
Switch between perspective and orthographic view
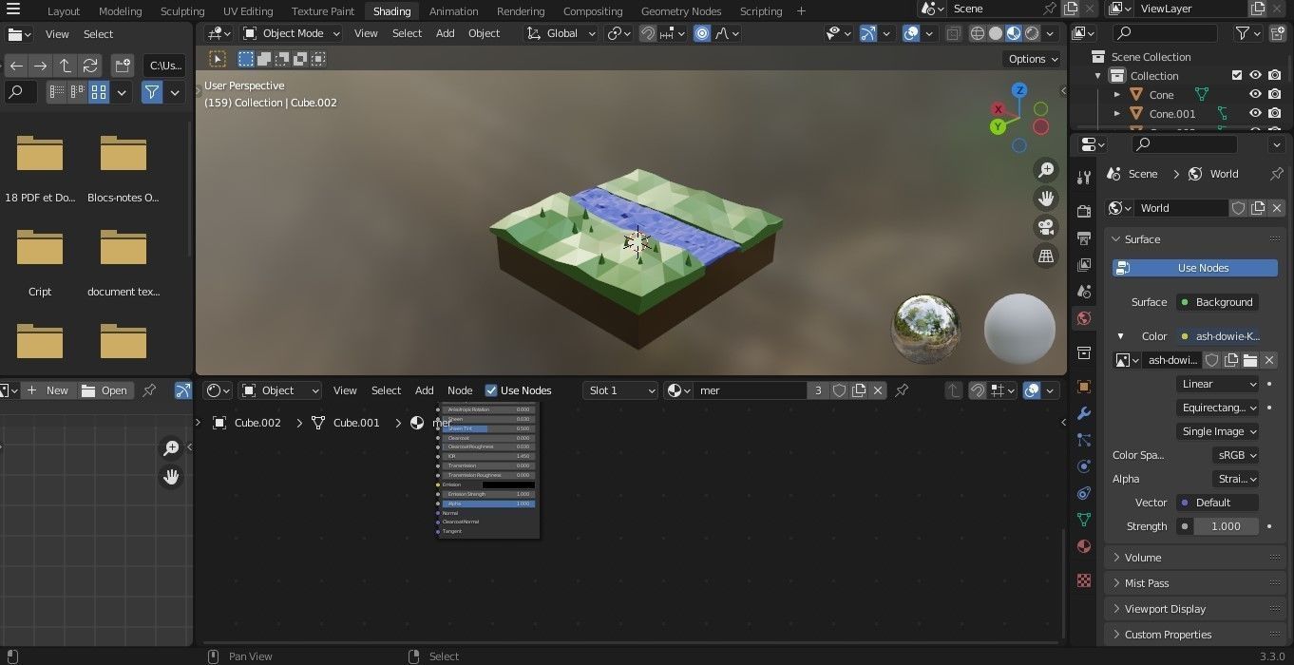point(1046,256)
